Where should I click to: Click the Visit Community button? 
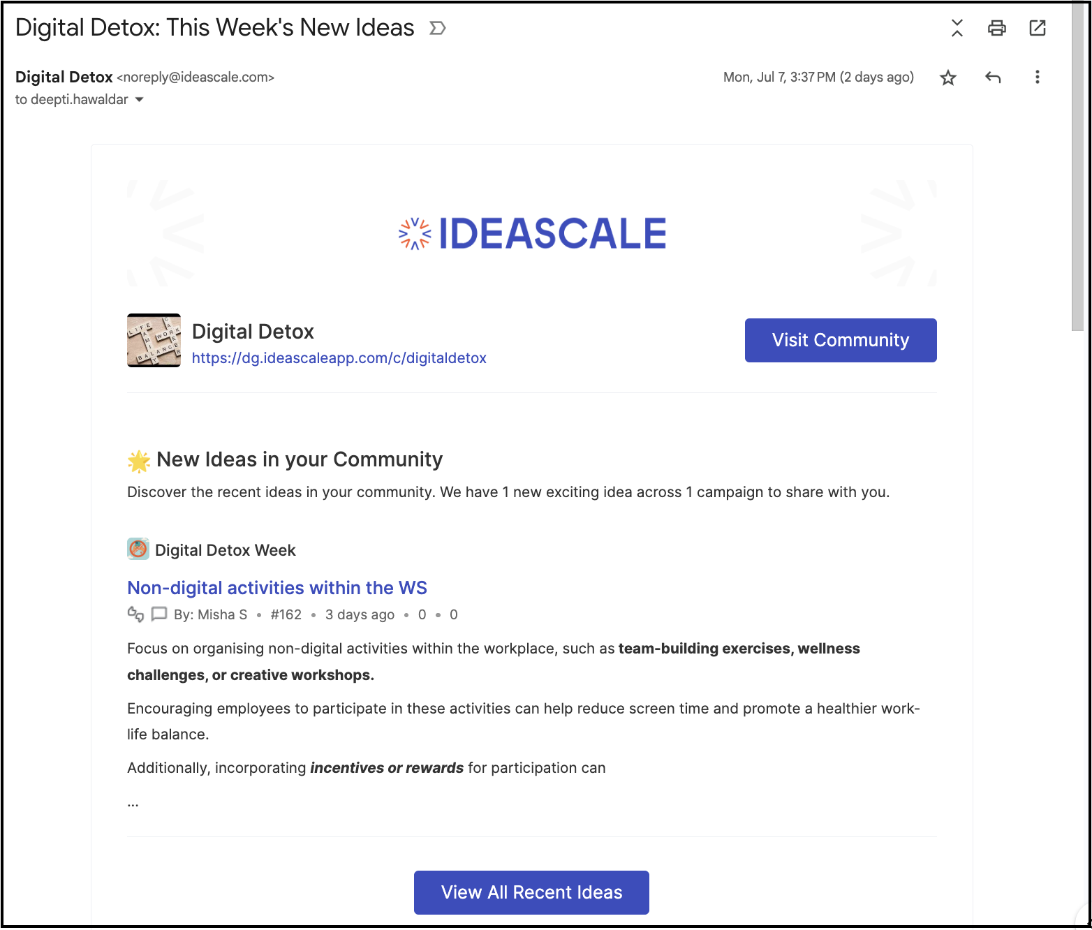(841, 340)
